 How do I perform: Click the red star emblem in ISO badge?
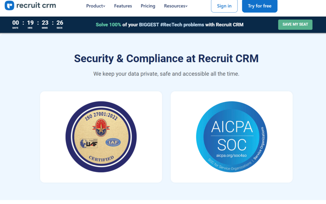pos(101,128)
